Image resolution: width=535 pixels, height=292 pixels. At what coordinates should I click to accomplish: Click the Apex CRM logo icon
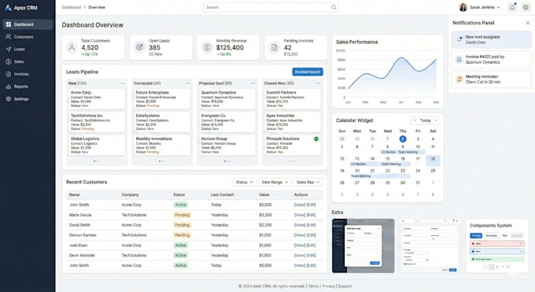coord(8,8)
